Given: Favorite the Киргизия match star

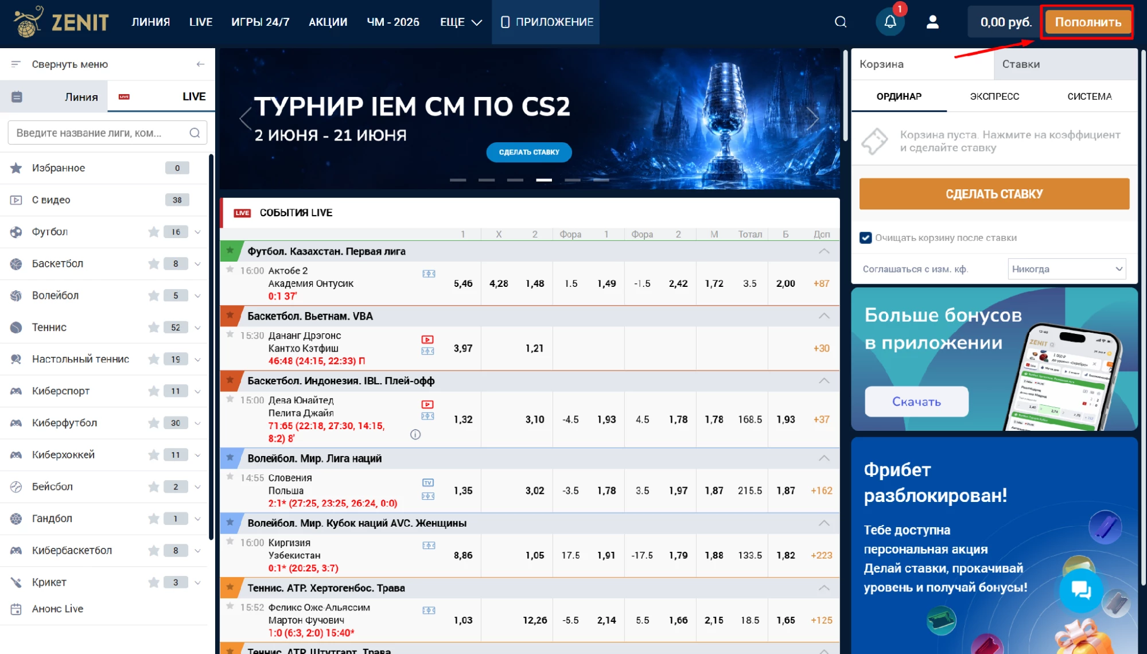Looking at the screenshot, I should (x=230, y=542).
